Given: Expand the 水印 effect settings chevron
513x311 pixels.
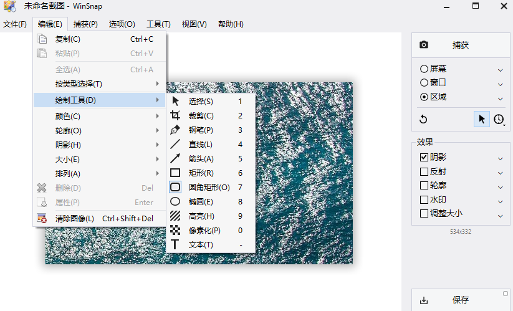Looking at the screenshot, I should [501, 202].
